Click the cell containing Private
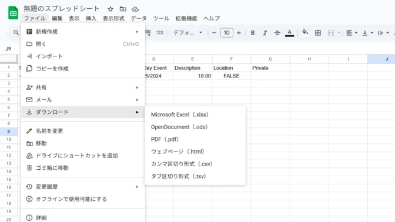This screenshot has width=395, height=222. point(270,68)
